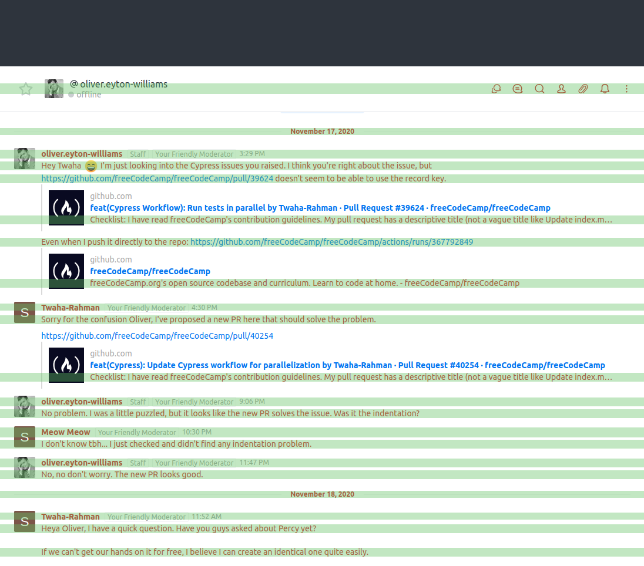Open the header kebab menu
This screenshot has width=644, height=566.
627,89
